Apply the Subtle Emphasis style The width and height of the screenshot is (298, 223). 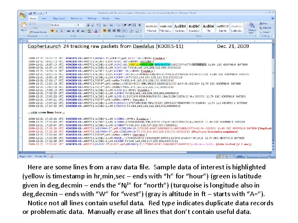point(237,28)
